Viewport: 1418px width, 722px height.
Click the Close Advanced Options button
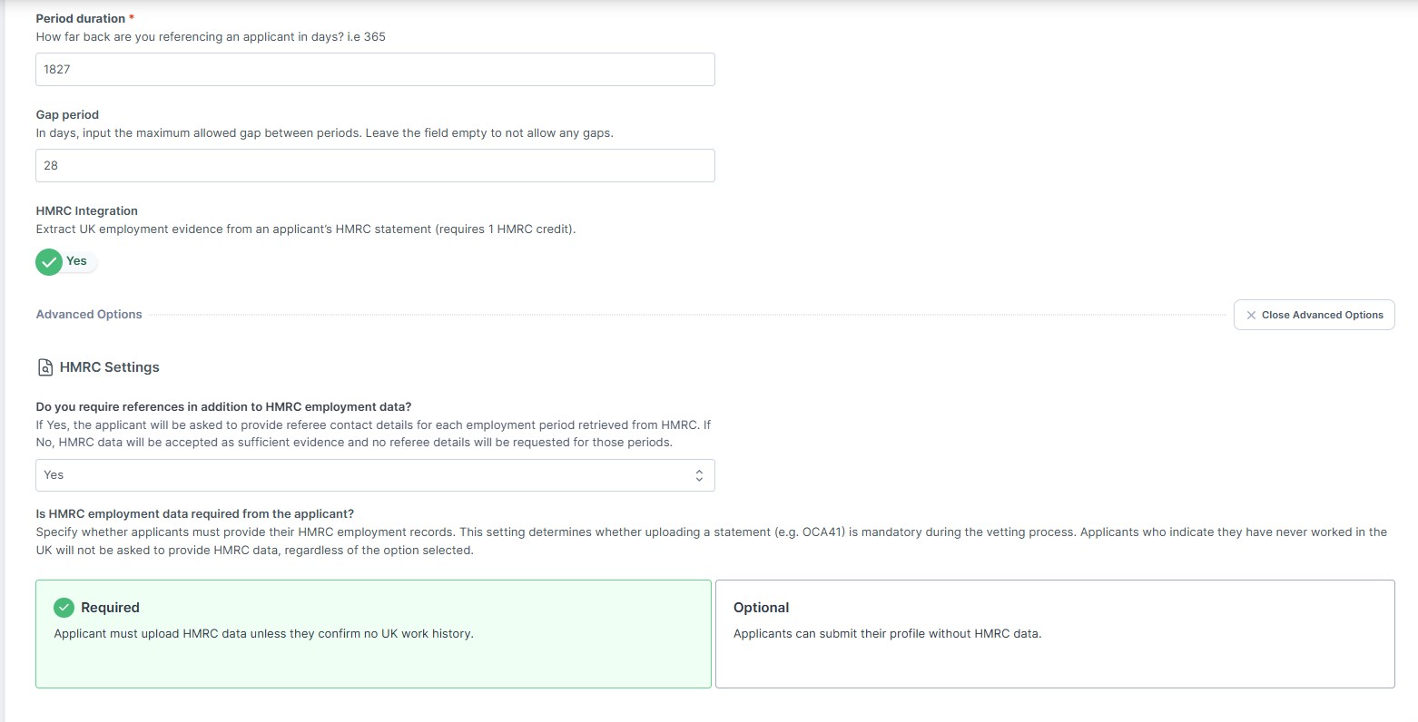click(x=1314, y=315)
